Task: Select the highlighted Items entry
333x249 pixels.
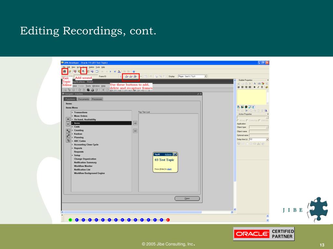Action: point(101,123)
